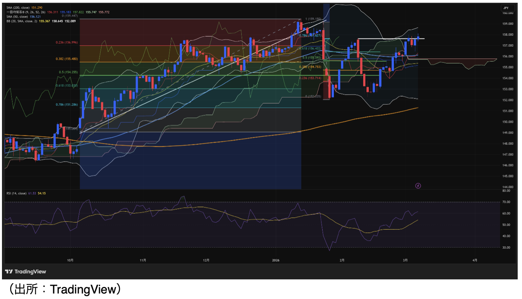Click the purple lightning bolt event icon
The image size is (522, 299).
click(x=418, y=185)
